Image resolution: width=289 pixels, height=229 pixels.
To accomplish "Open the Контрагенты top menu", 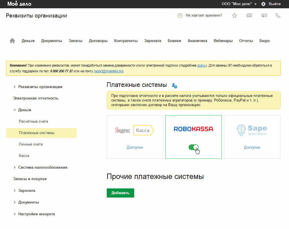I will tap(126, 41).
